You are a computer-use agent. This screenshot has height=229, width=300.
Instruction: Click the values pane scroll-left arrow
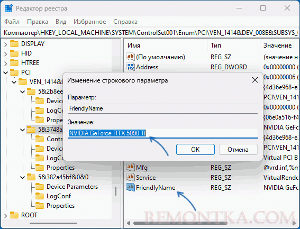(129, 223)
